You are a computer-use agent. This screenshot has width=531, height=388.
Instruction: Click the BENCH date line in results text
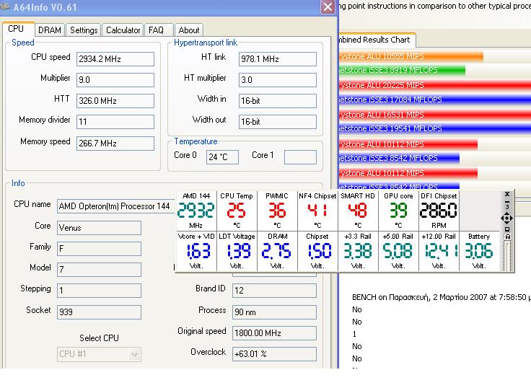click(442, 297)
